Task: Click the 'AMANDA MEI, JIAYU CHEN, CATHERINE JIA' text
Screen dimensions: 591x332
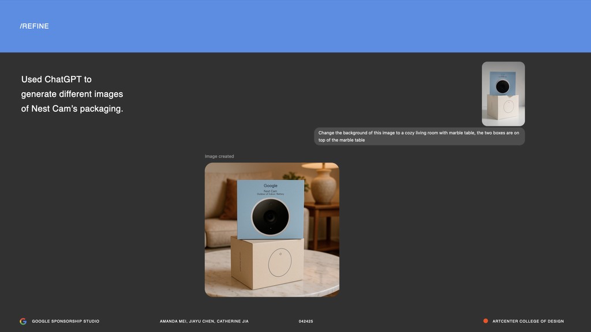Action: pyautogui.click(x=204, y=321)
